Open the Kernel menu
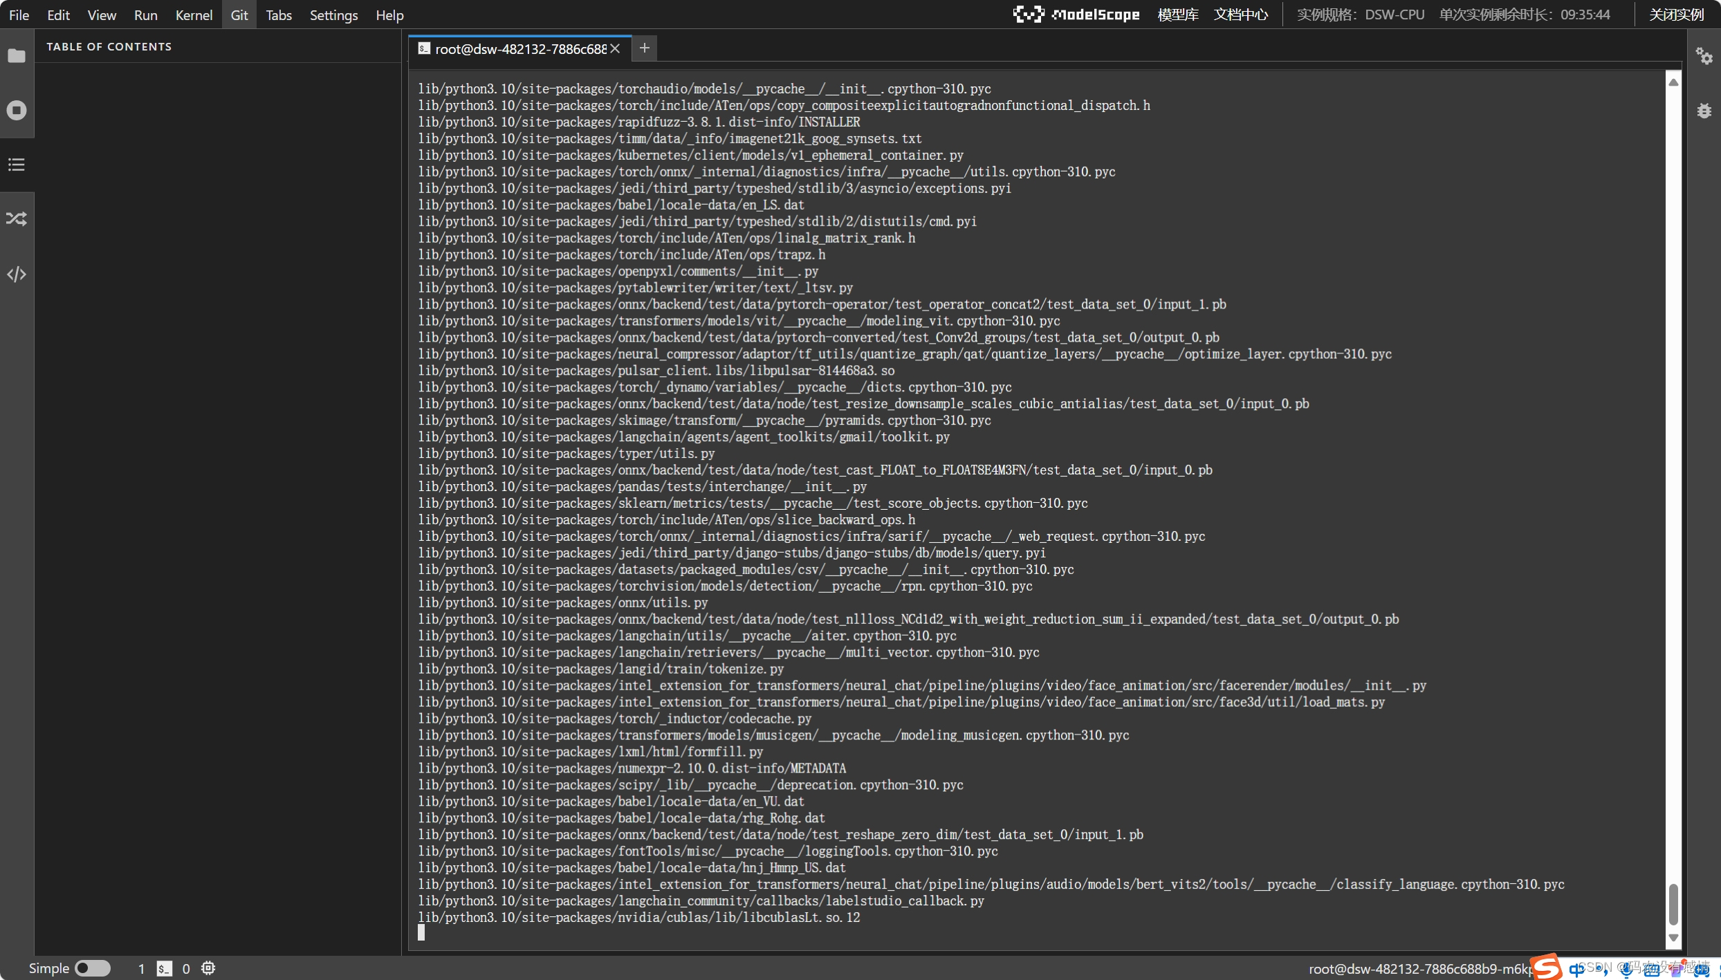Screen dimensions: 1721x980 (194, 15)
